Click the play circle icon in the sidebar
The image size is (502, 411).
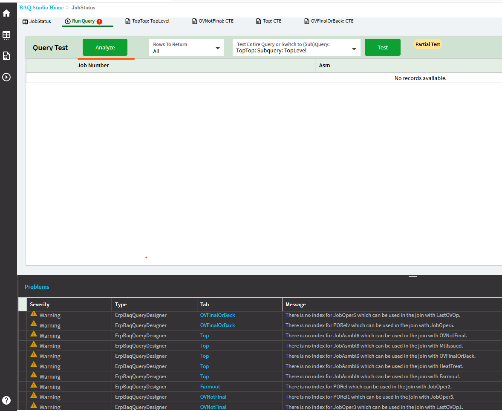click(6, 77)
